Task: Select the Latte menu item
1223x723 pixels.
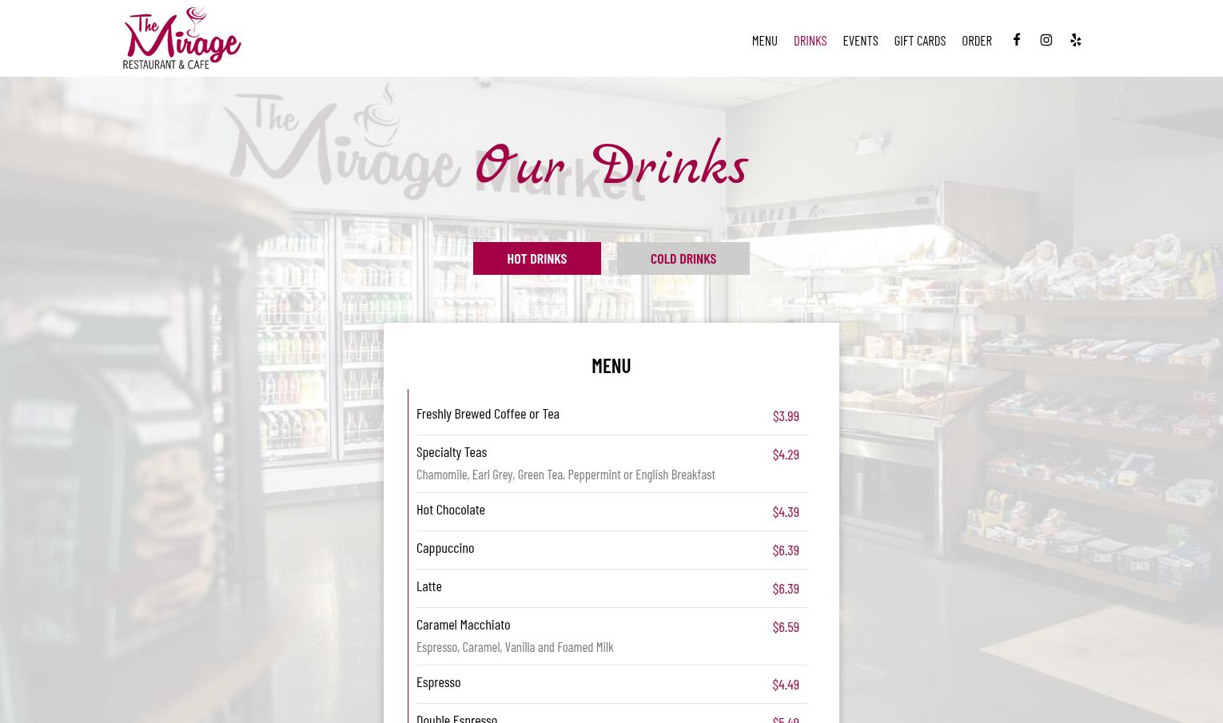Action: click(429, 586)
